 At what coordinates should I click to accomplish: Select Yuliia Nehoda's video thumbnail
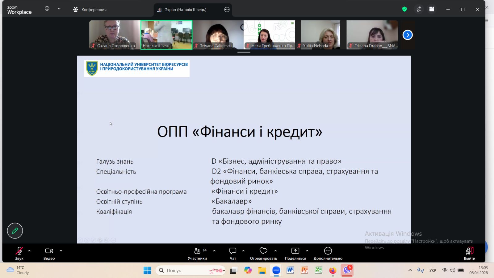tap(321, 35)
